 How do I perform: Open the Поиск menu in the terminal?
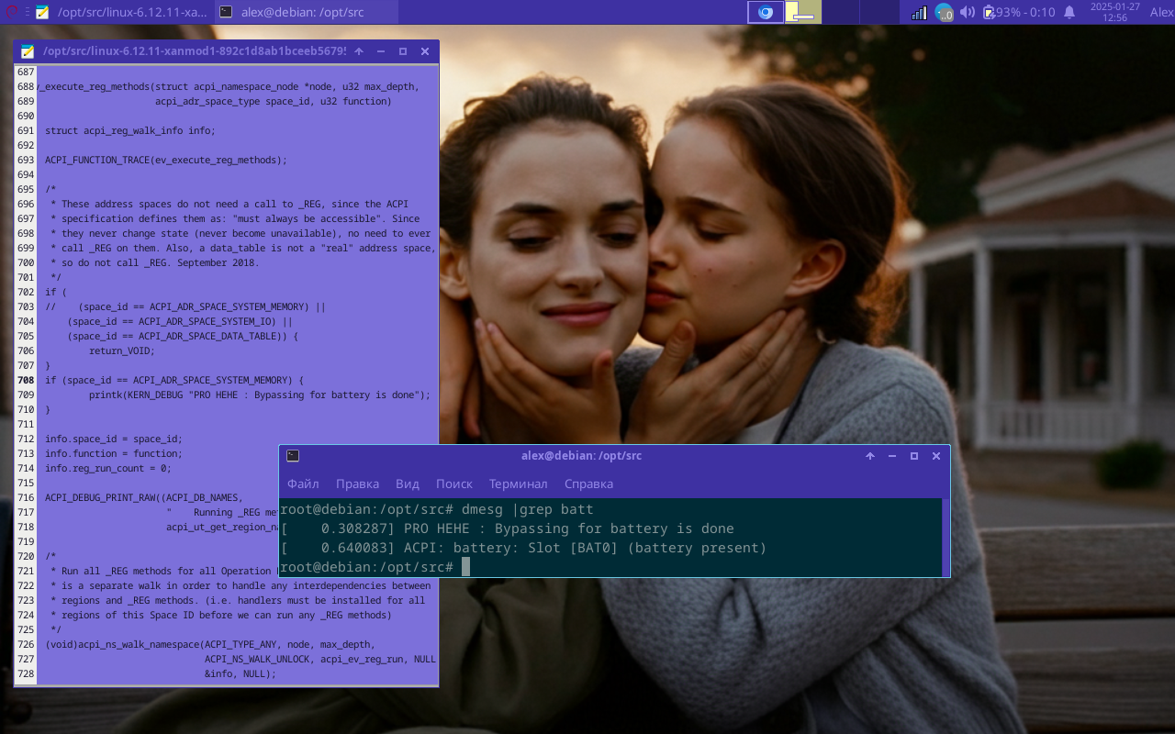(454, 484)
